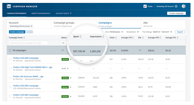Sort by Spent column

point(81,37)
